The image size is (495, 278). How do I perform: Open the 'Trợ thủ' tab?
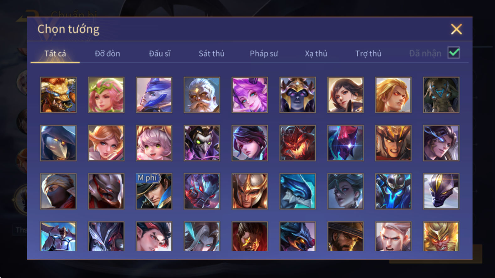(368, 54)
